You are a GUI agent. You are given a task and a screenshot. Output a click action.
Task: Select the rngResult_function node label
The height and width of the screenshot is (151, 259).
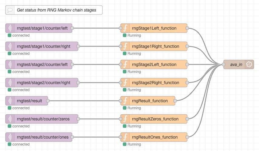[x=150, y=101]
